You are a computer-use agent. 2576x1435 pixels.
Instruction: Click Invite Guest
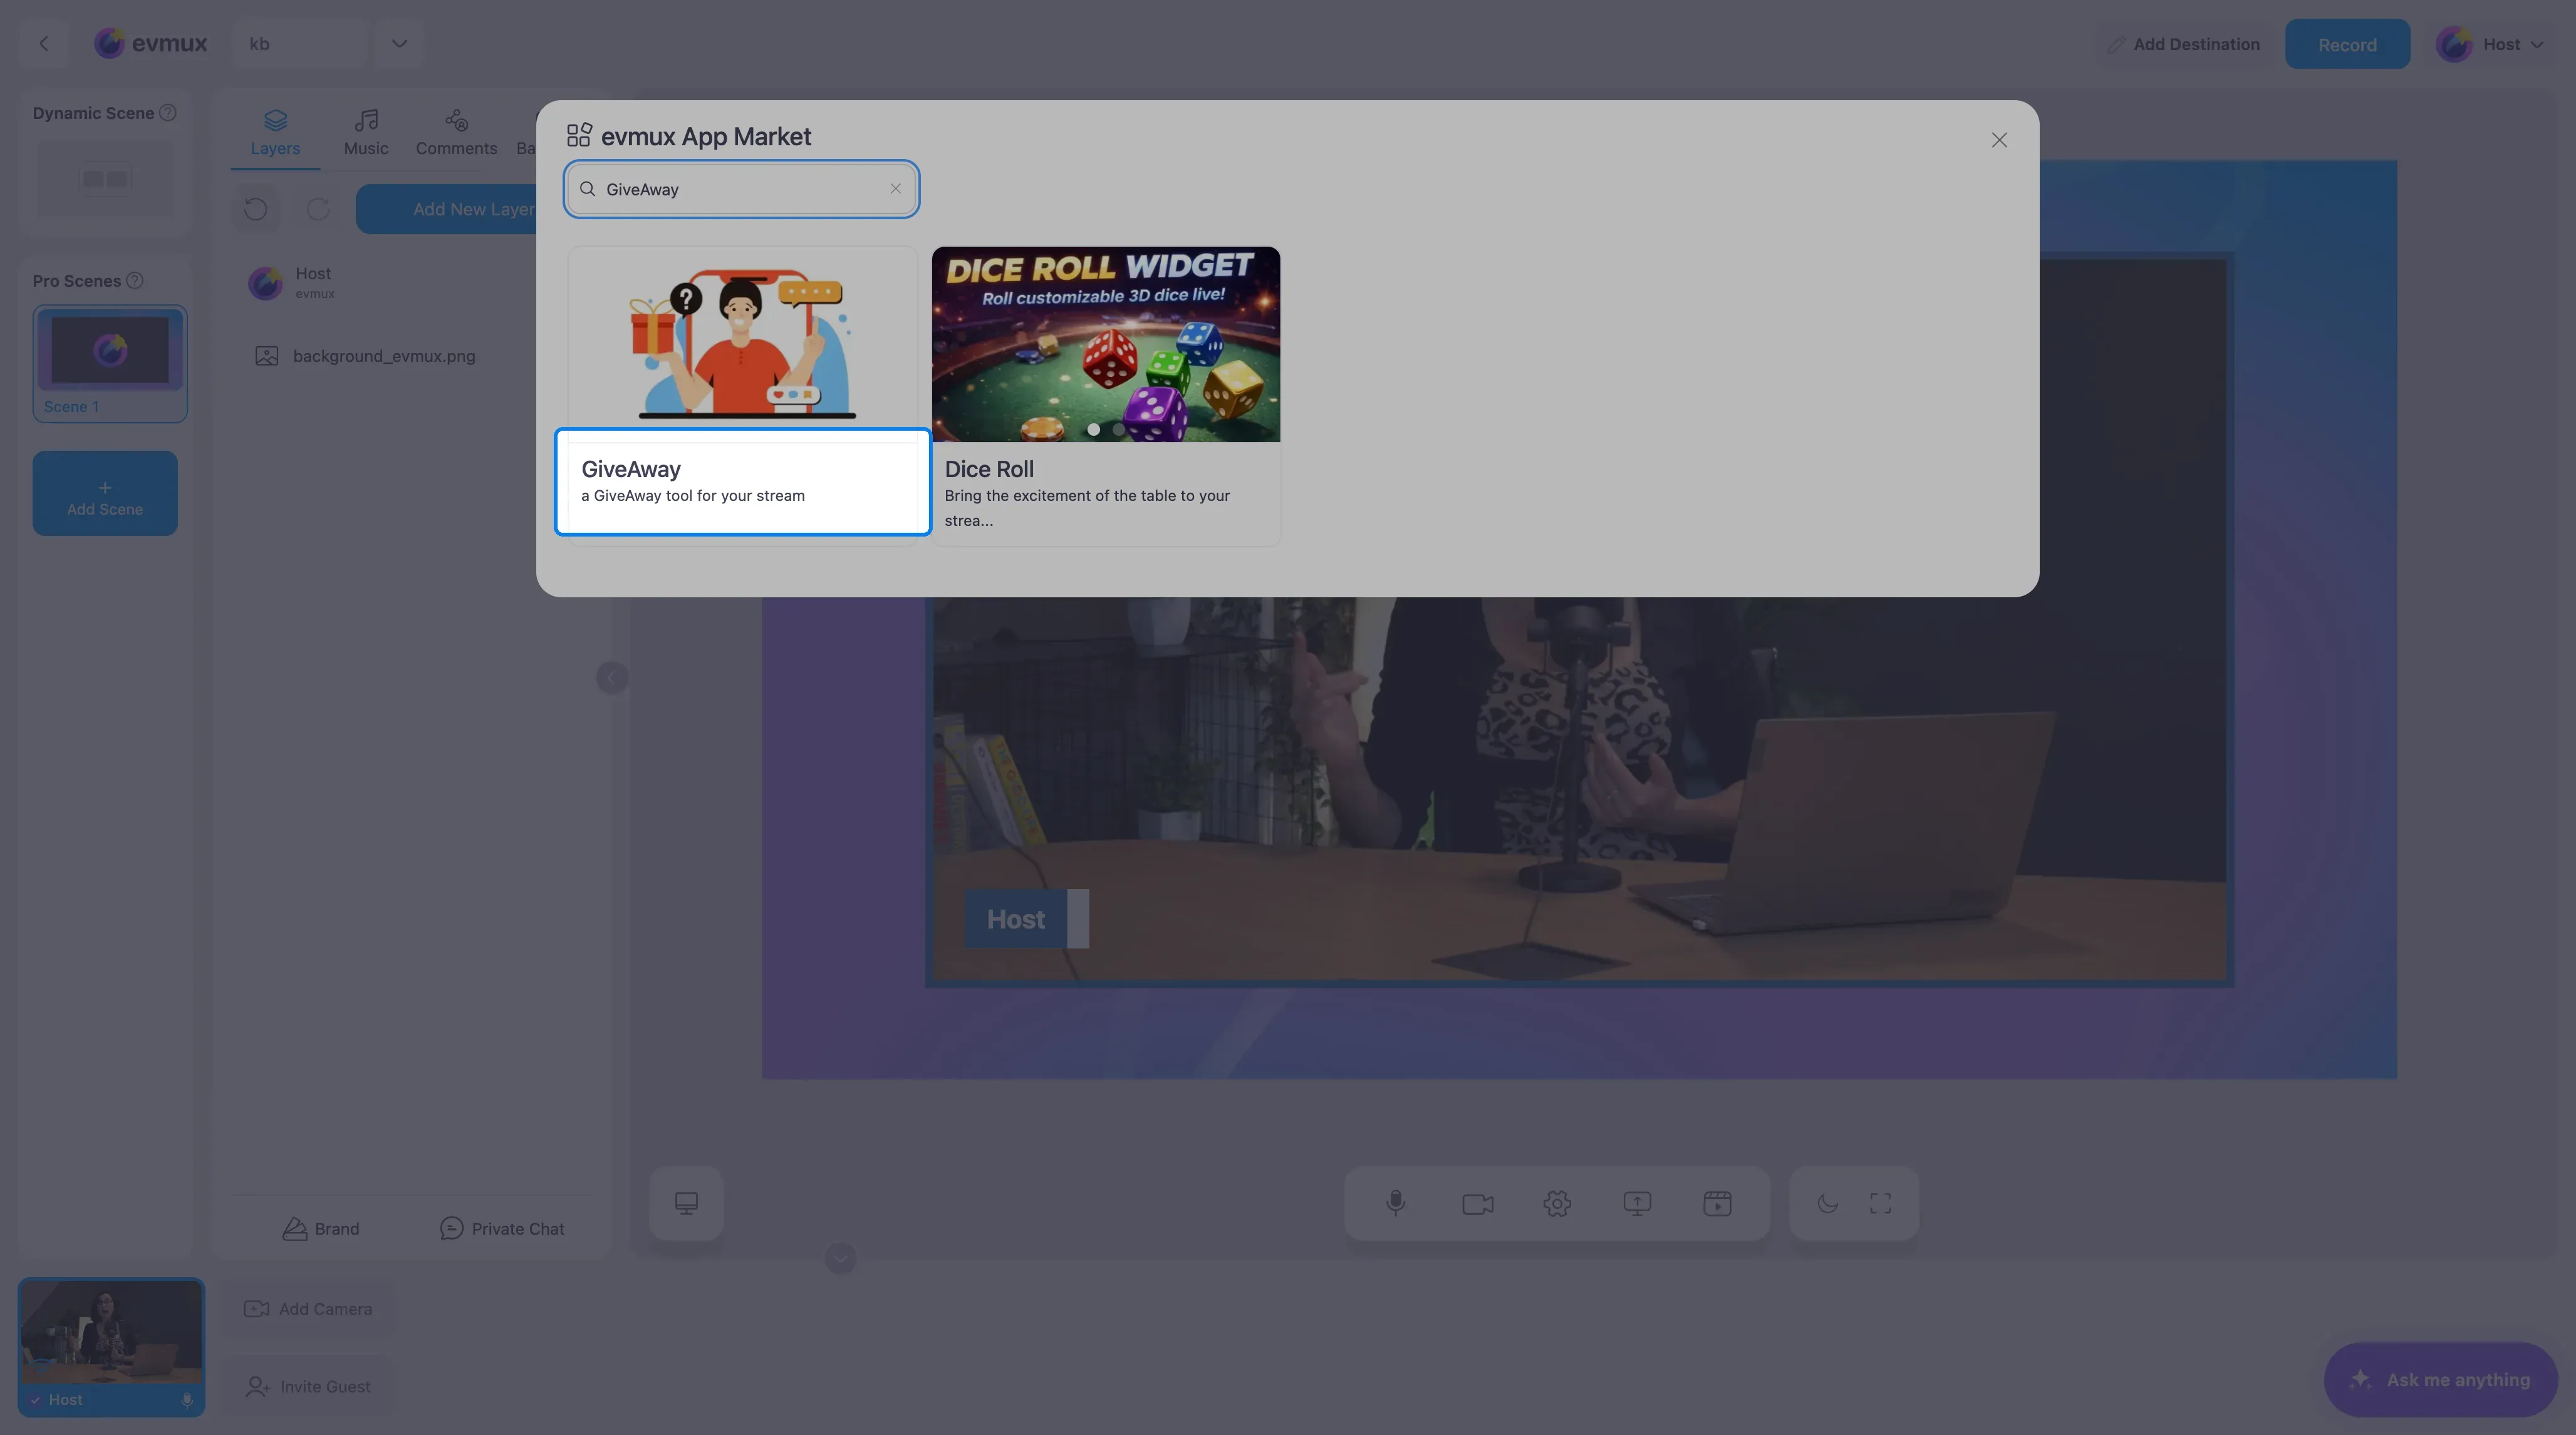coord(308,1387)
